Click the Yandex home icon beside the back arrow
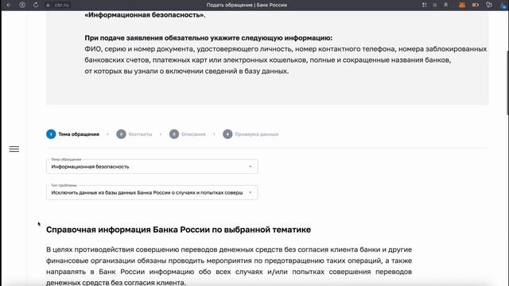The width and height of the screenshot is (509, 286). pos(22,5)
